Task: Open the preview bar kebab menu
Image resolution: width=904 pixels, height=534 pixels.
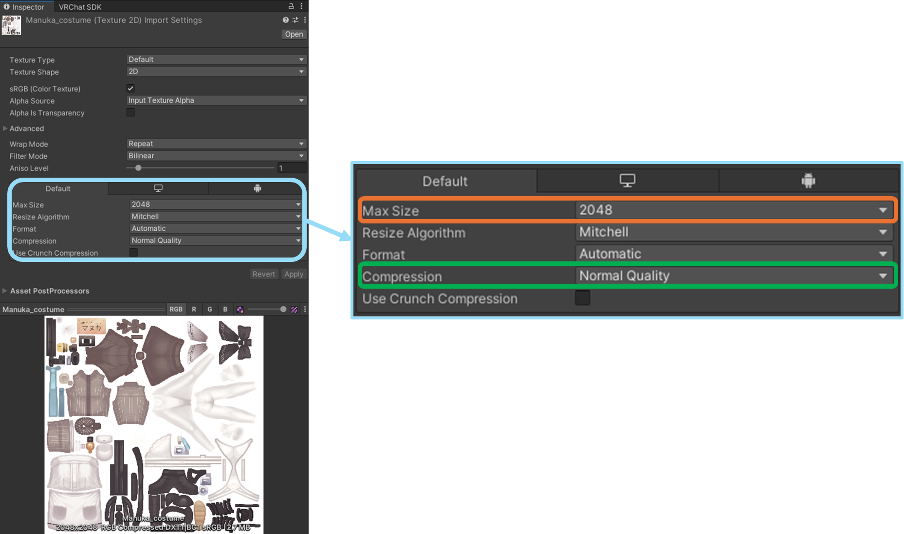Action: point(305,310)
